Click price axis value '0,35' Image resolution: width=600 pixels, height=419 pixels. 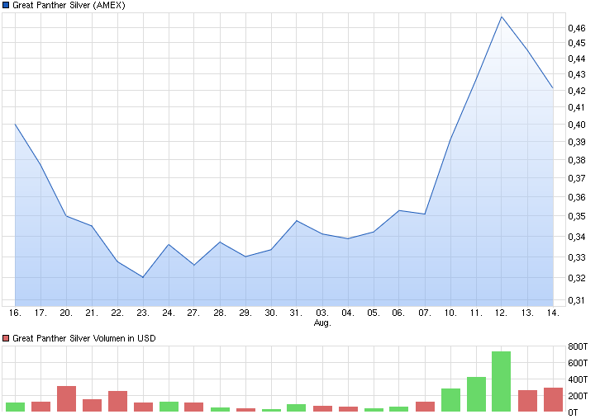pos(577,216)
